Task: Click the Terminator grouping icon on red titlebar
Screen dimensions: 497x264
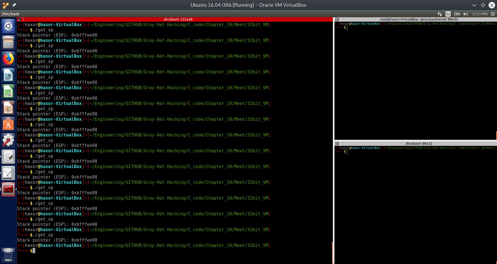Action: point(20,19)
